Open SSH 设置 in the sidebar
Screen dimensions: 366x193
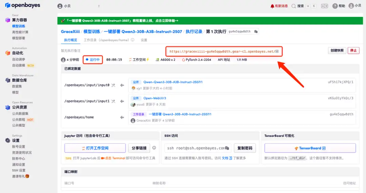tap(19, 170)
